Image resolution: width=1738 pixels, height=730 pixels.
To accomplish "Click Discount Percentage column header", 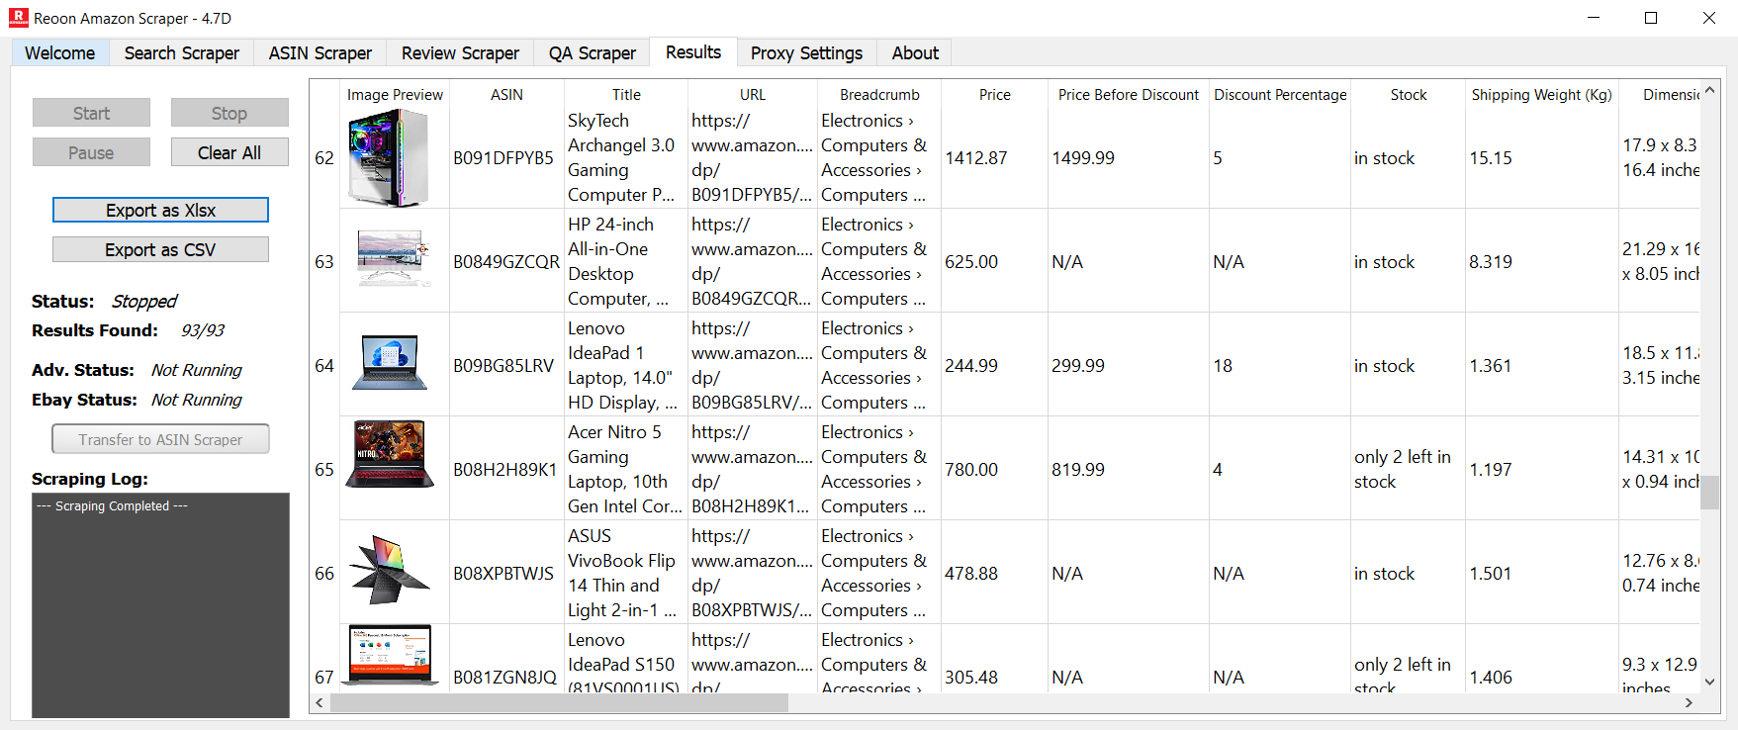I will coord(1280,95).
